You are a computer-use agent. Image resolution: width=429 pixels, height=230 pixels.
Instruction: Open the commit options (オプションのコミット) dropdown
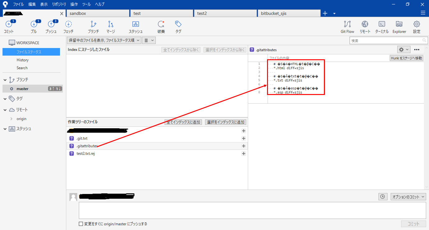408,197
